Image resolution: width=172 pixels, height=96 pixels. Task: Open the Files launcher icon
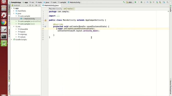point(4,8)
